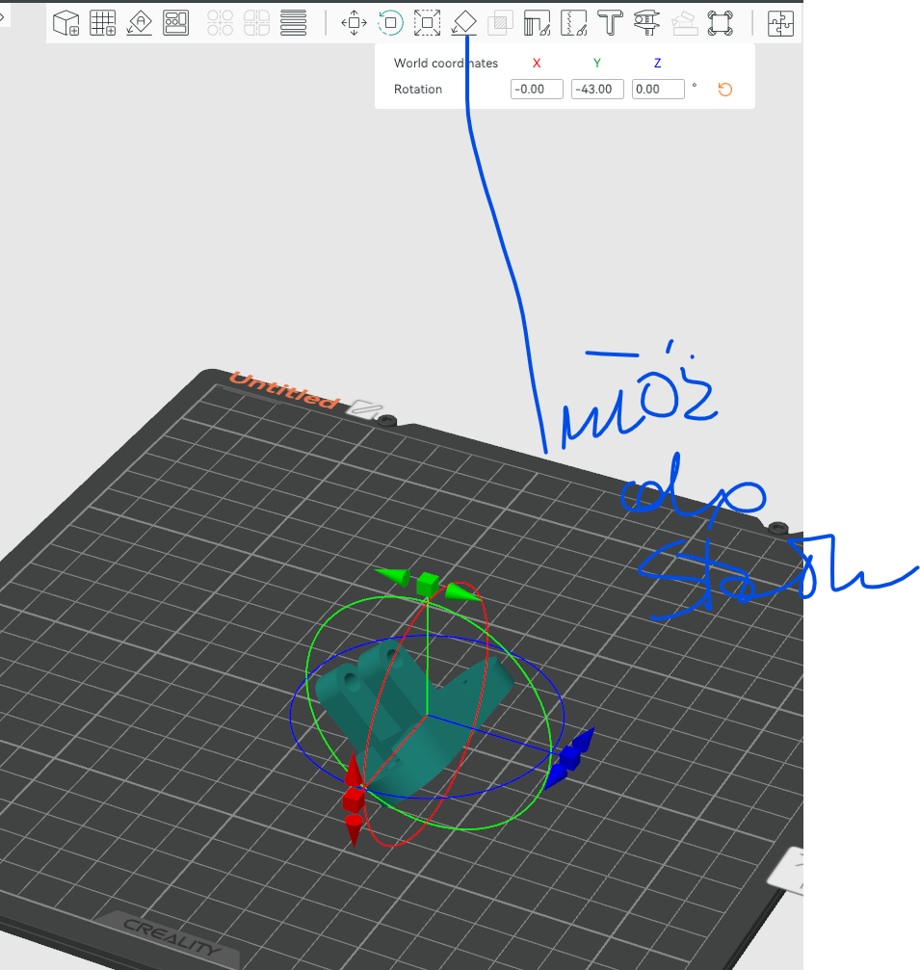Screen dimensions: 920x970
Task: Select the Move tool
Action: tap(354, 23)
